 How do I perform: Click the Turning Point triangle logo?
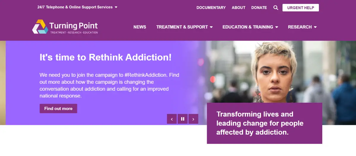pos(40,27)
